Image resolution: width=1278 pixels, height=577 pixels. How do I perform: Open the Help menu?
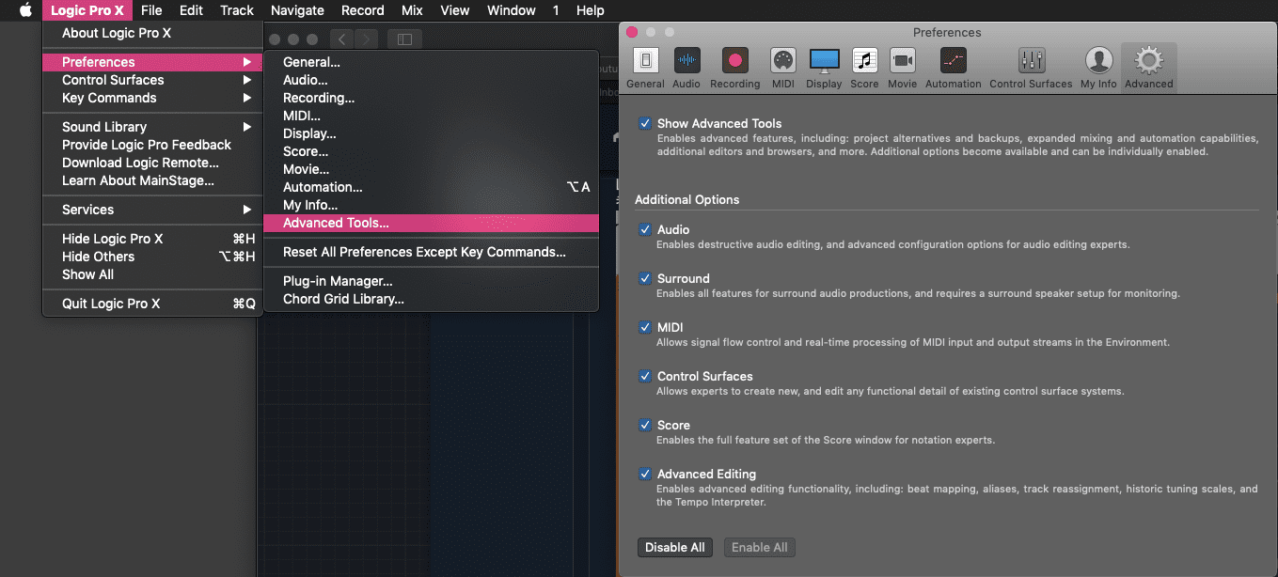591,10
